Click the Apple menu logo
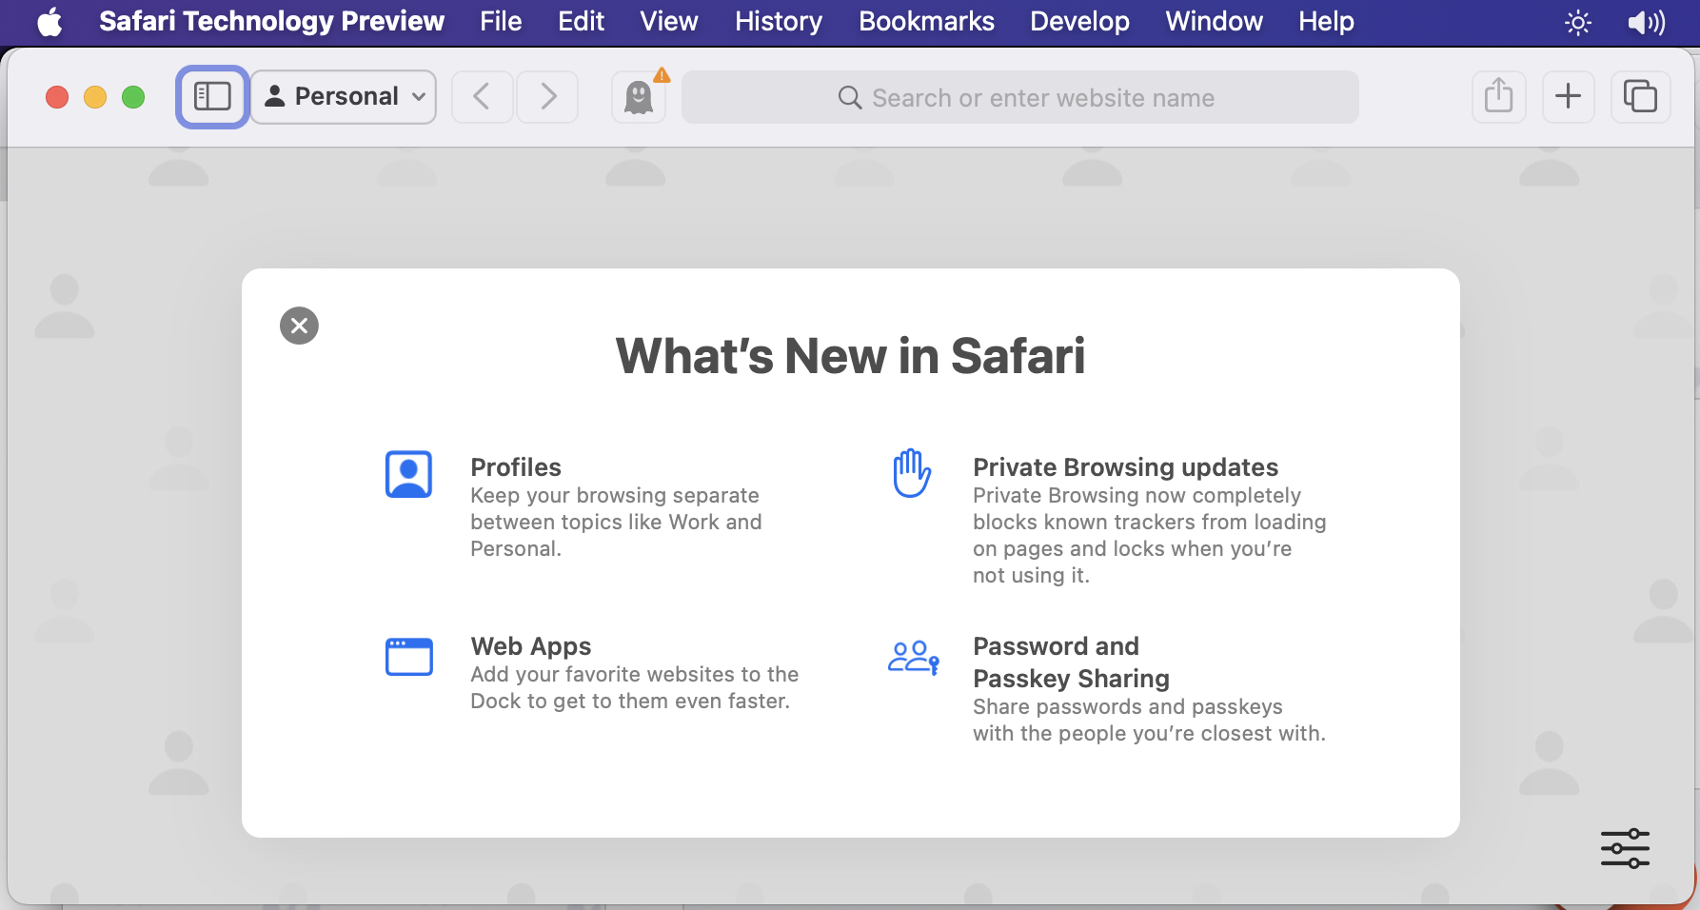1700x910 pixels. click(49, 21)
